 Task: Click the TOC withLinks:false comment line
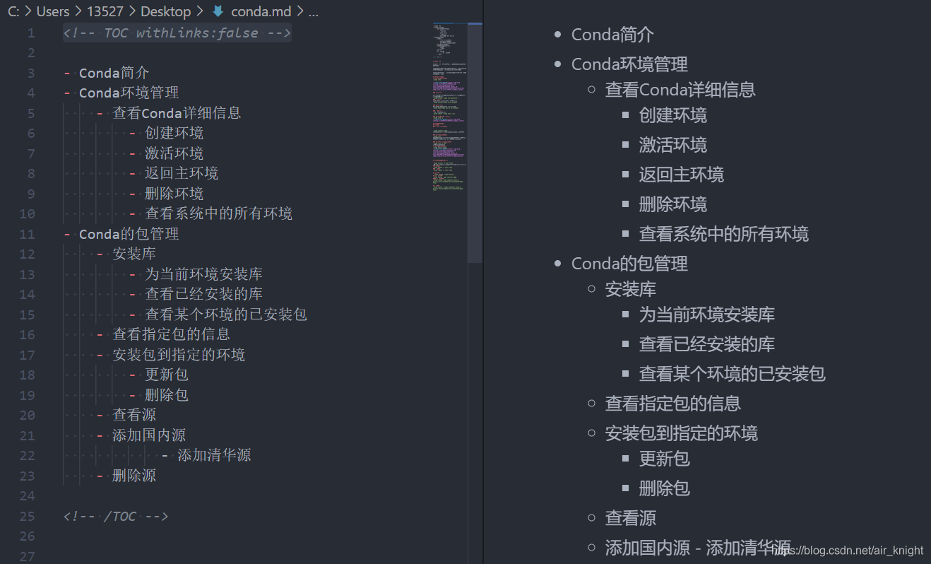[177, 33]
